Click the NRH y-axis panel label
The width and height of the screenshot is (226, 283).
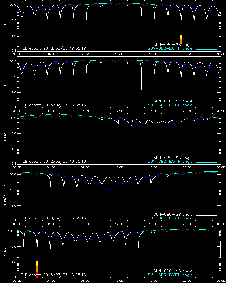5,25
